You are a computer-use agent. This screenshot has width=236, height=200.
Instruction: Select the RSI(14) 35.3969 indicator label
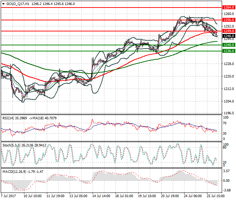tap(15, 118)
